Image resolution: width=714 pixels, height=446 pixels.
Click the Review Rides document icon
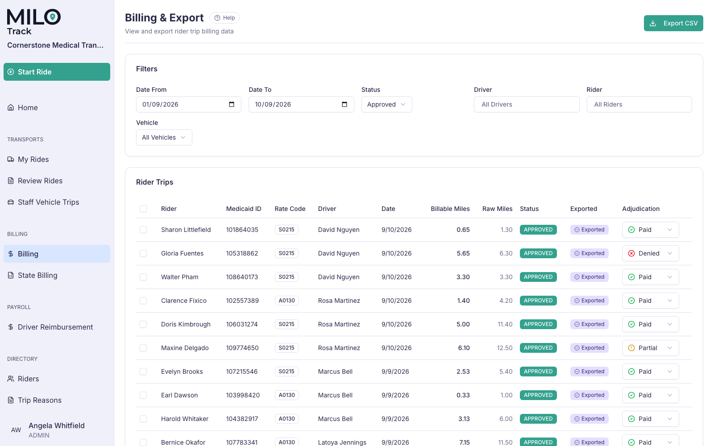tap(11, 181)
